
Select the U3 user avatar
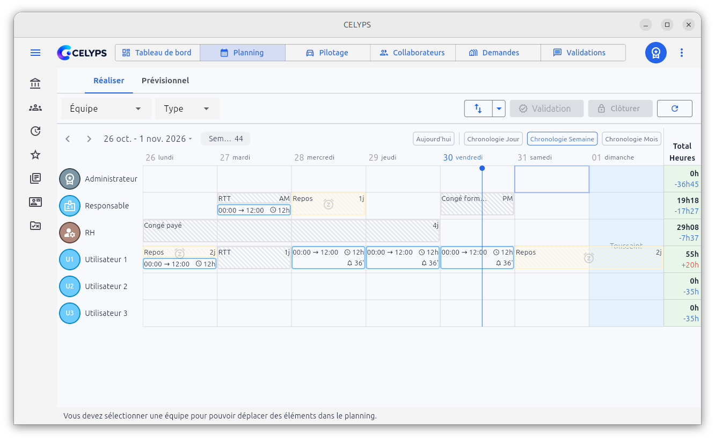coord(70,313)
